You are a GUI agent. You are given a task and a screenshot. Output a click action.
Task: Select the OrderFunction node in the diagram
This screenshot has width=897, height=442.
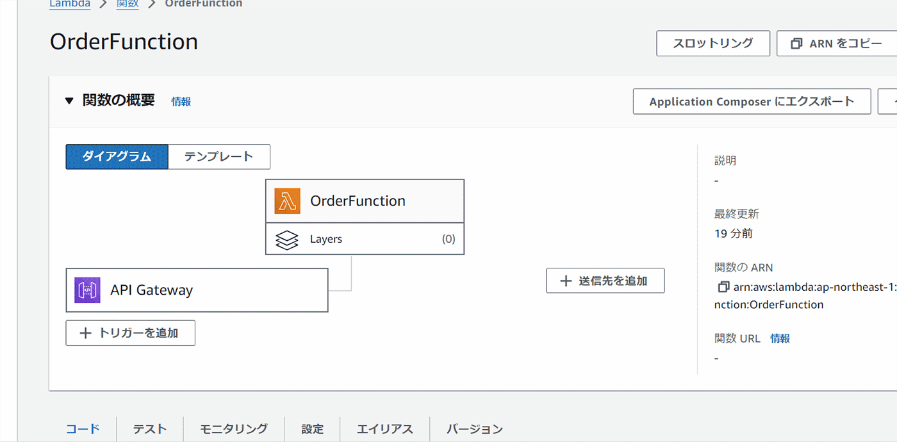click(x=365, y=201)
